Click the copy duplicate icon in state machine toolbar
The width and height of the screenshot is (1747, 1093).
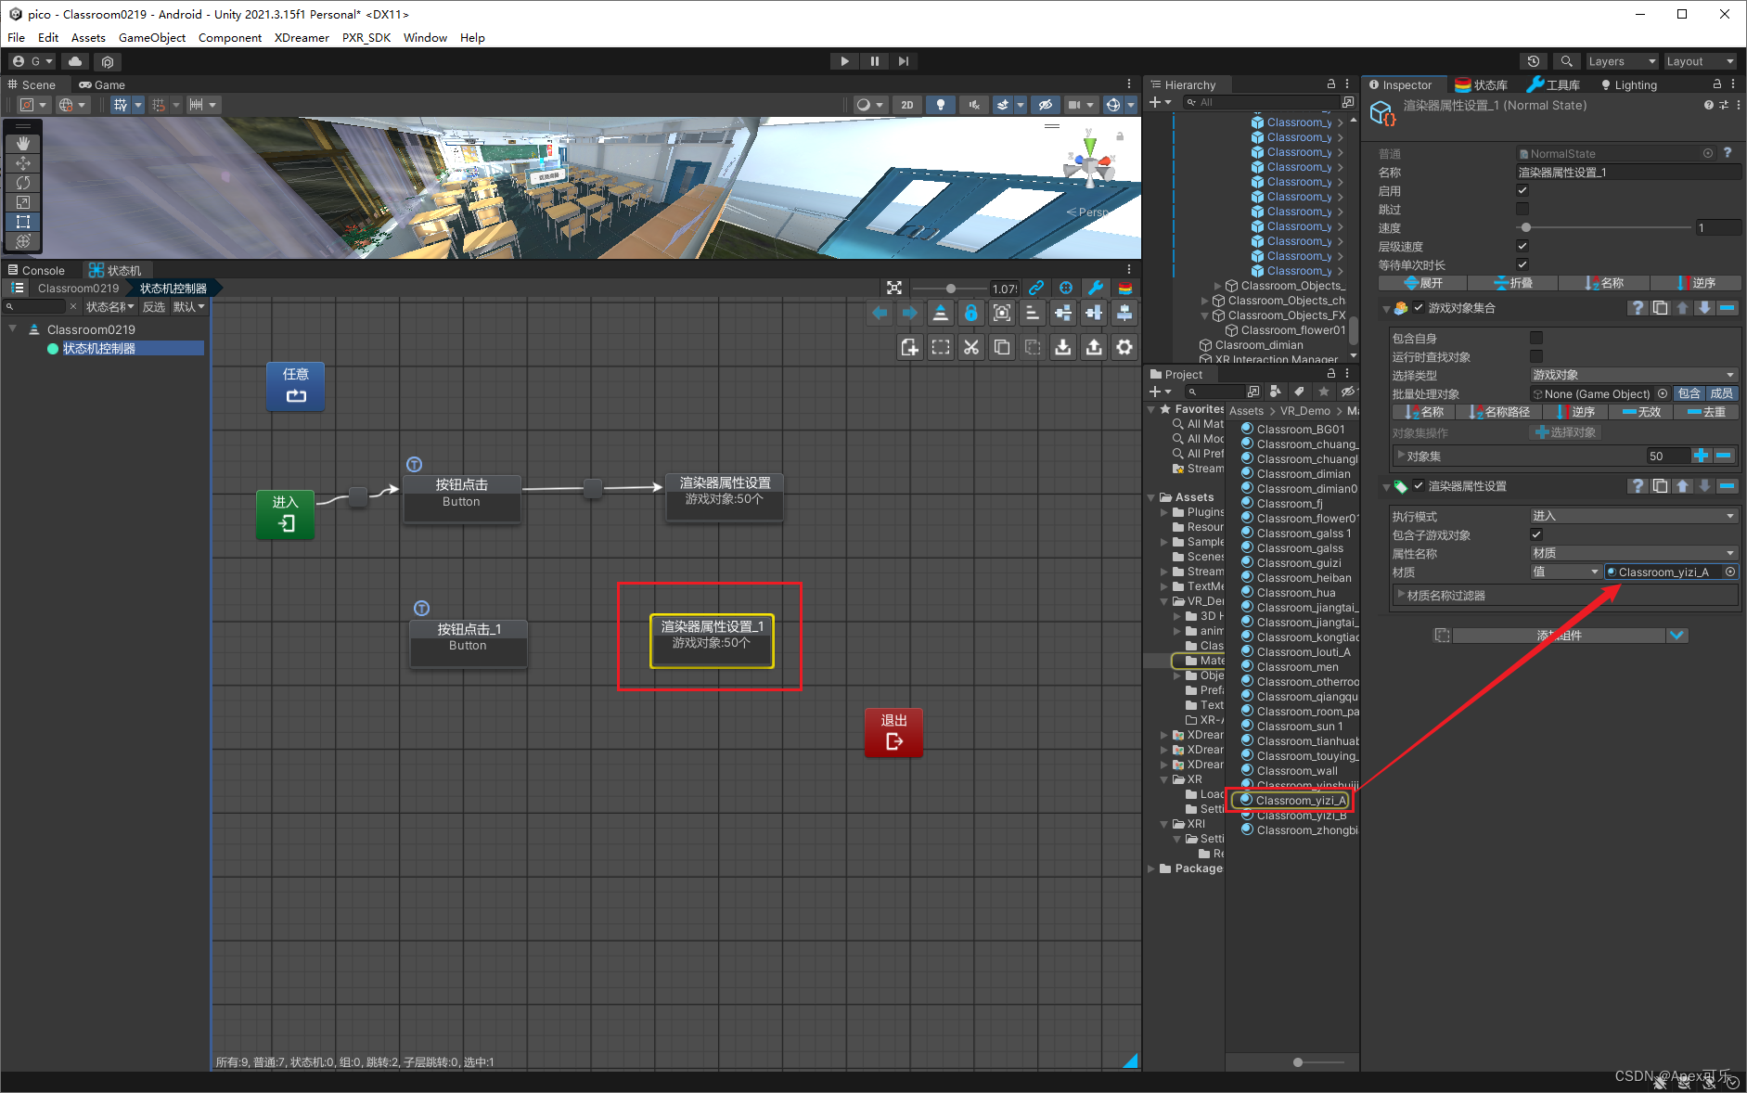(x=1002, y=347)
